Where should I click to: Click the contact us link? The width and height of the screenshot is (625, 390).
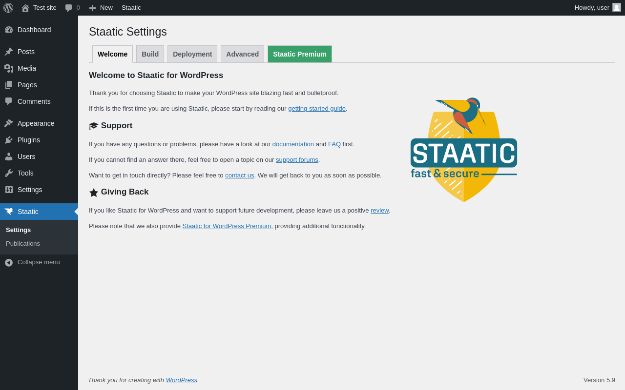tap(240, 175)
